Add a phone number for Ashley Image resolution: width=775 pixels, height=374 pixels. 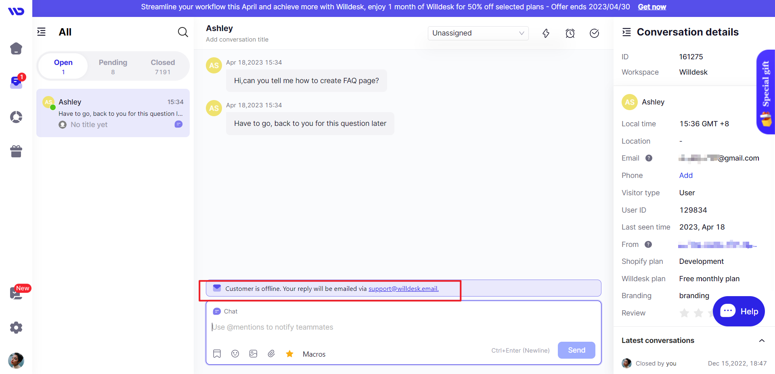pos(686,176)
